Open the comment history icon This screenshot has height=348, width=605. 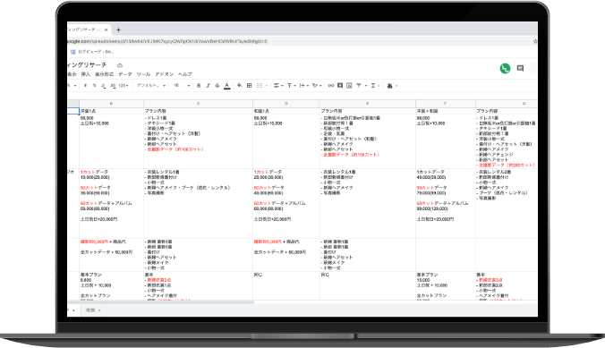click(x=520, y=68)
